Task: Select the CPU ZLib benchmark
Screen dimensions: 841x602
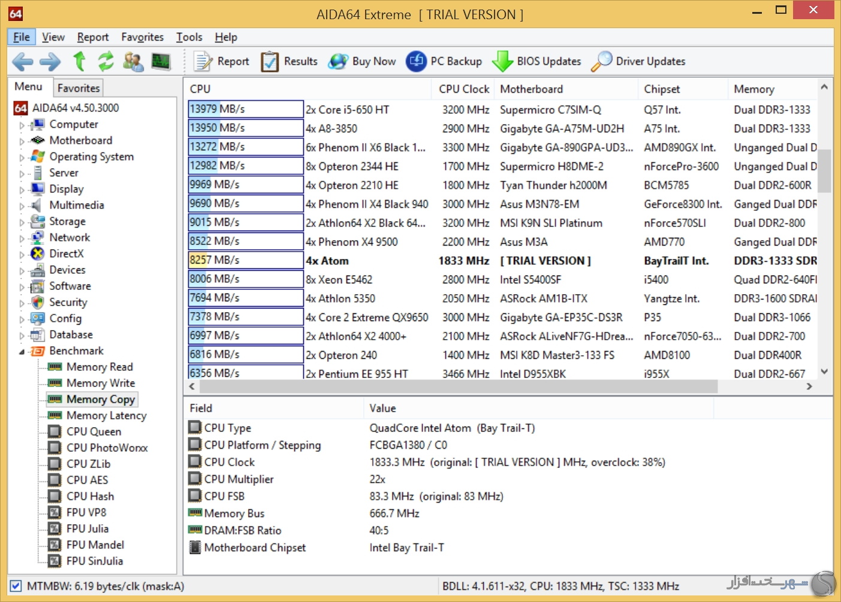Action: 88,464
